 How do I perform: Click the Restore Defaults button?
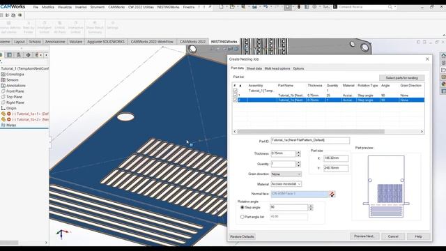click(x=242, y=236)
